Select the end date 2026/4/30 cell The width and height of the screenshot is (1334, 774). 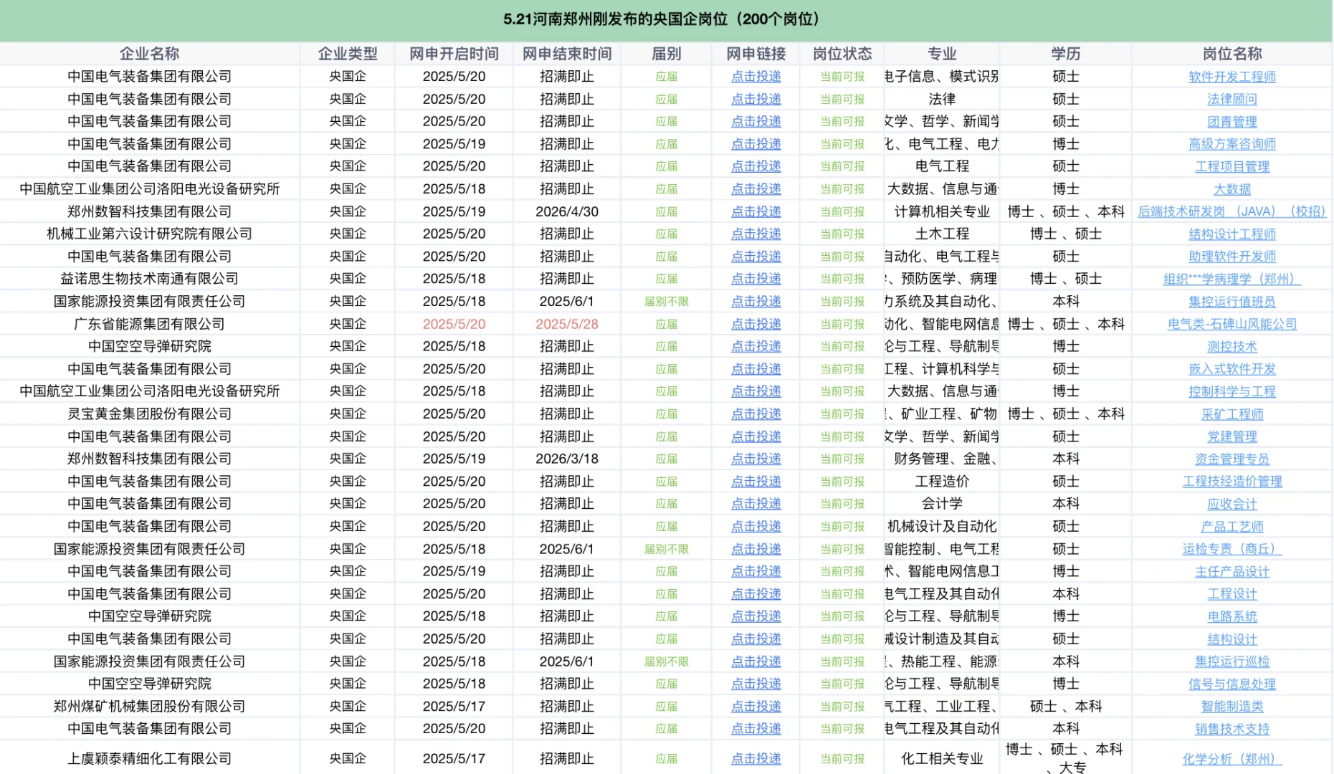[x=567, y=211]
